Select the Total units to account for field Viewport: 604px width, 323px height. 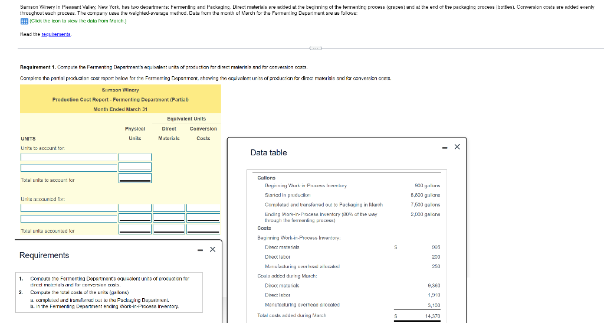click(135, 178)
